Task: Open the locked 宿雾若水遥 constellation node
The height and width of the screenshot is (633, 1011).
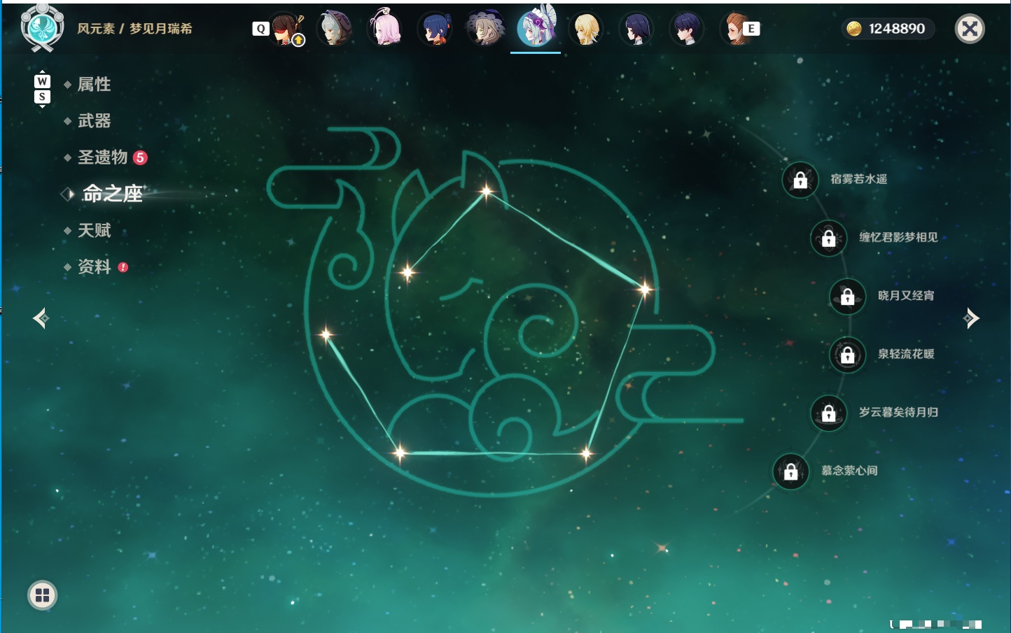Action: pyautogui.click(x=800, y=180)
